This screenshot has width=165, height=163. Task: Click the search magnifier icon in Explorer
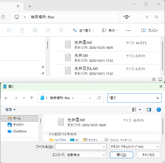tap(156, 17)
